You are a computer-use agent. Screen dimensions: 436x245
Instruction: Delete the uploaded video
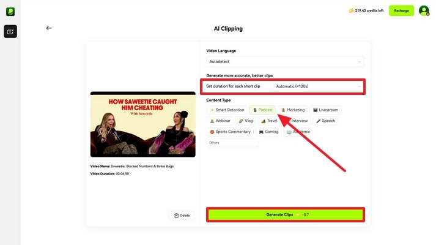182,215
